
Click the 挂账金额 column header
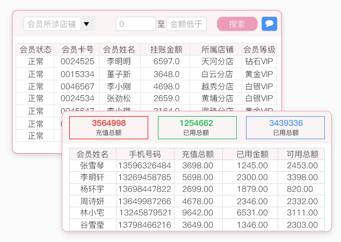tap(166, 49)
